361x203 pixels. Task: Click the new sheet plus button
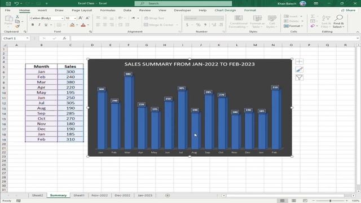pos(168,196)
